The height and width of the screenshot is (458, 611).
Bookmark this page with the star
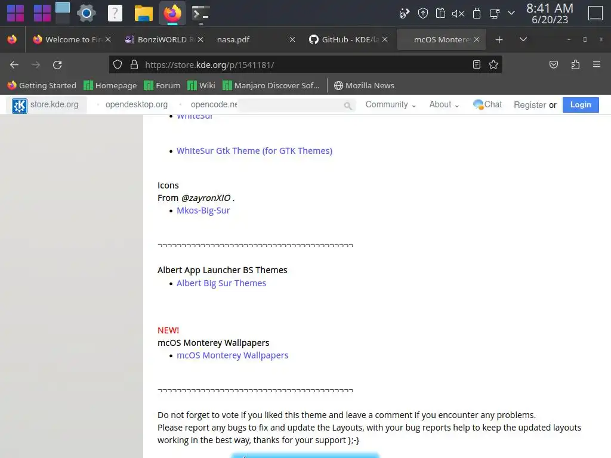pos(493,64)
